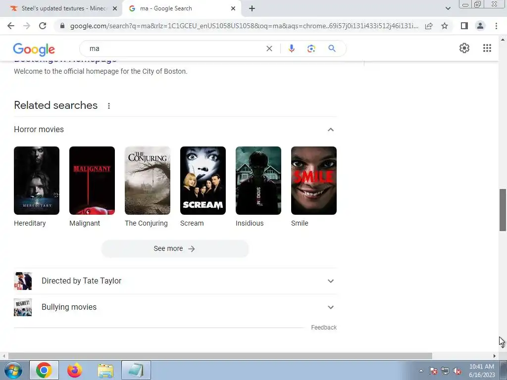Open the Insidious movie poster
The width and height of the screenshot is (507, 380).
pos(258,181)
